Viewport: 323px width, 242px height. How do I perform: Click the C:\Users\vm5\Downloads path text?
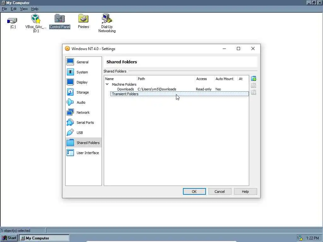pyautogui.click(x=157, y=89)
